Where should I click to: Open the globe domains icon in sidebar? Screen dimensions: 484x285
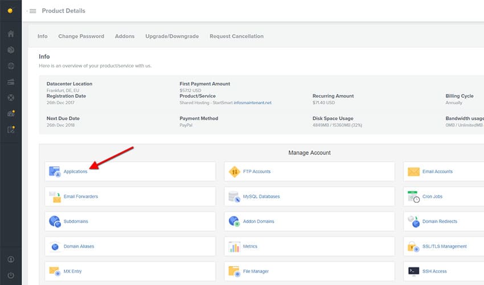(x=11, y=66)
